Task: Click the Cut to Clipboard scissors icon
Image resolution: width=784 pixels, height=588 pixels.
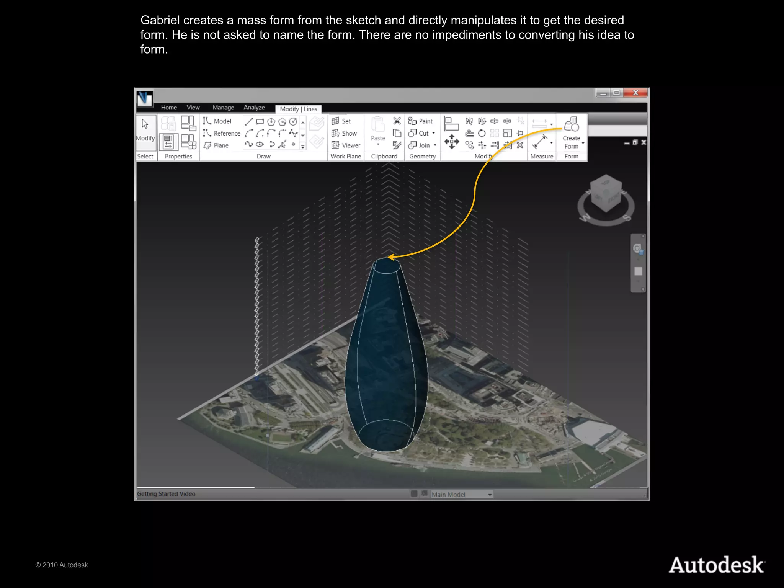Action: click(x=397, y=121)
